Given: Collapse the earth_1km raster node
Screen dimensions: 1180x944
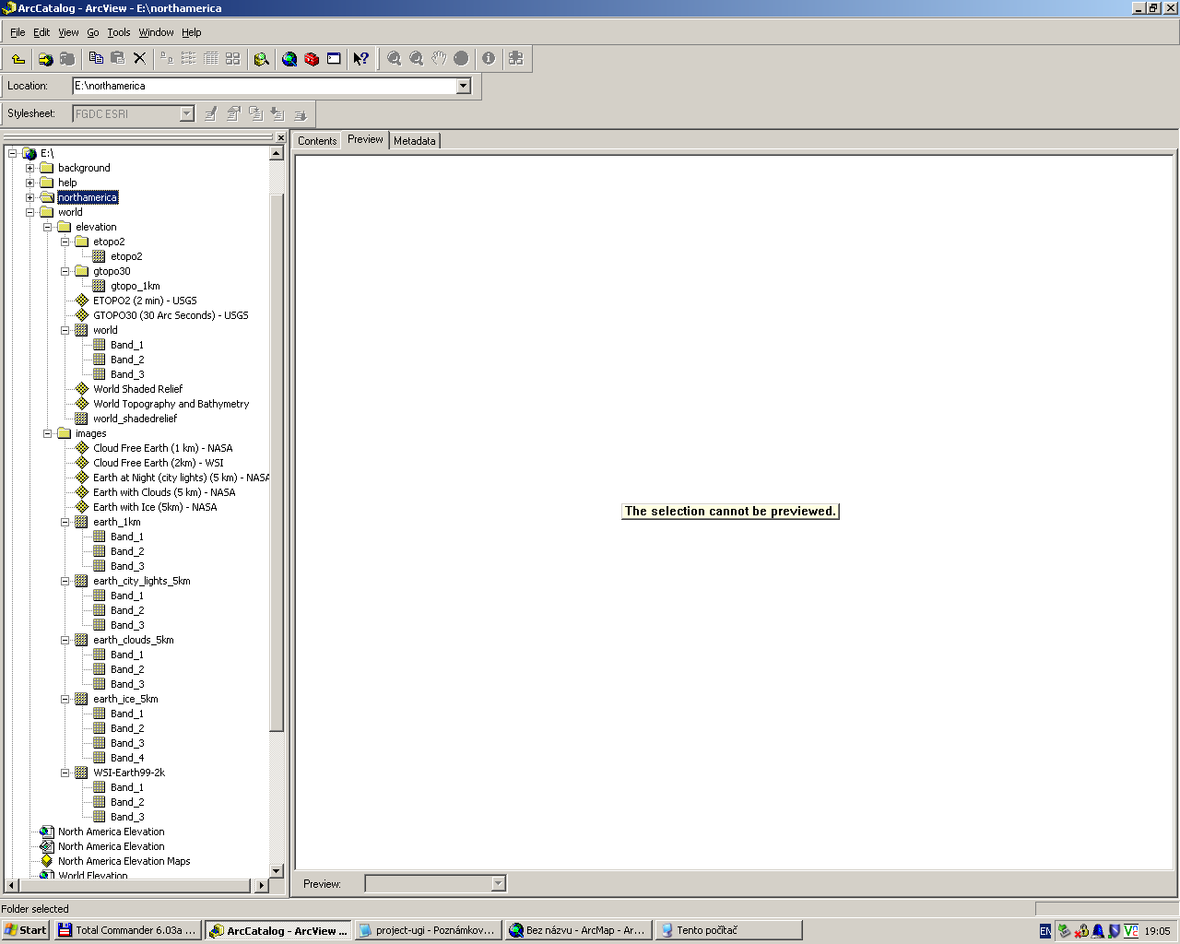Looking at the screenshot, I should coord(65,522).
